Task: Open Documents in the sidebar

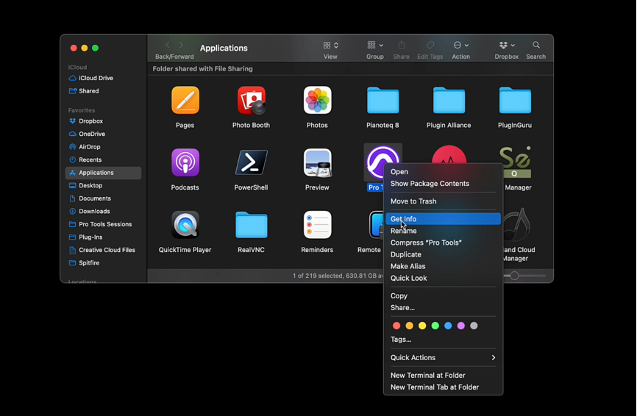Action: [x=103, y=198]
